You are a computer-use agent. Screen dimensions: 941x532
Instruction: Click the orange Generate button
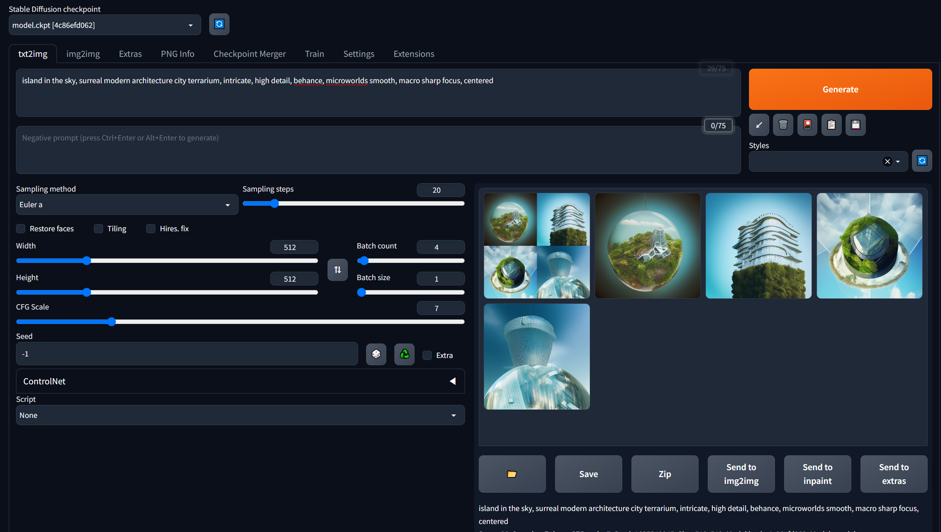(840, 89)
